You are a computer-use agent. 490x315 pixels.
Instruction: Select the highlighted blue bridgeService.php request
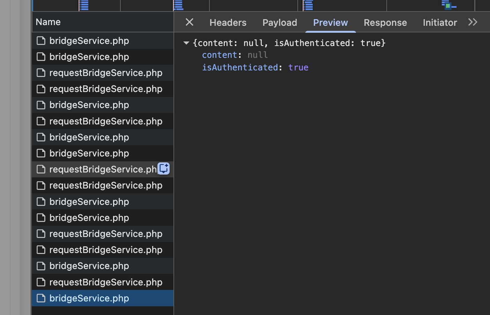point(103,298)
